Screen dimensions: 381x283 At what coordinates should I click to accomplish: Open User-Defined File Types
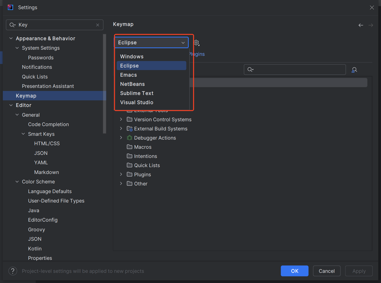(56, 201)
